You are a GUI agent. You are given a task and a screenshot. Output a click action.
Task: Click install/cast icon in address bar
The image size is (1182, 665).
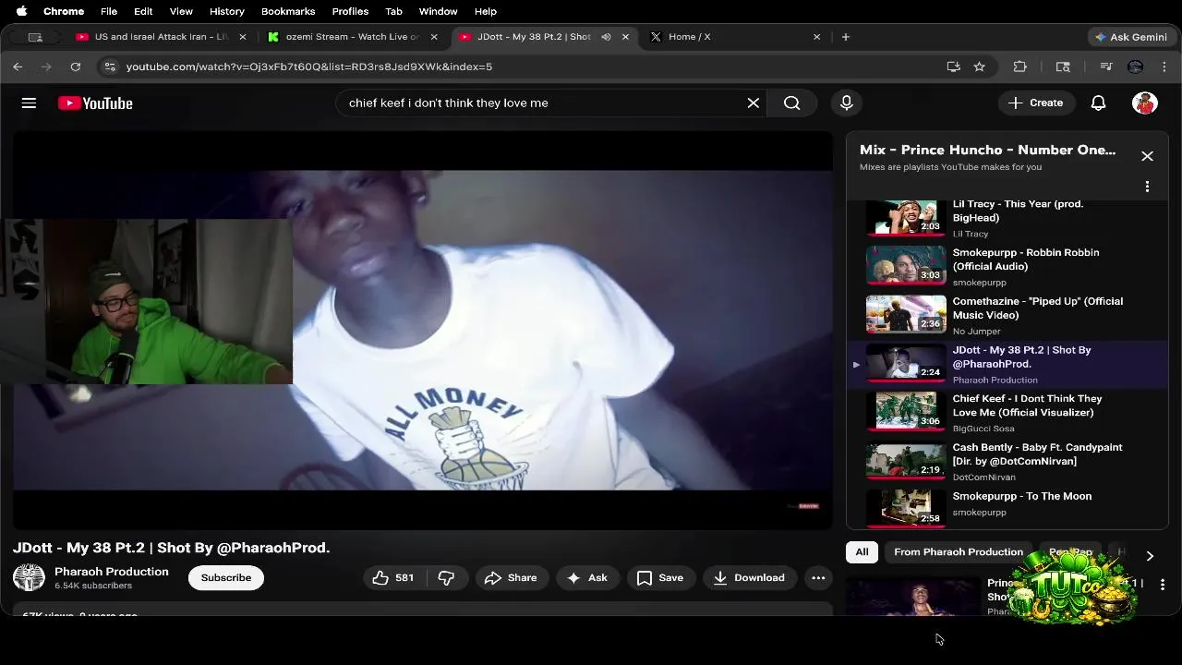(x=954, y=66)
